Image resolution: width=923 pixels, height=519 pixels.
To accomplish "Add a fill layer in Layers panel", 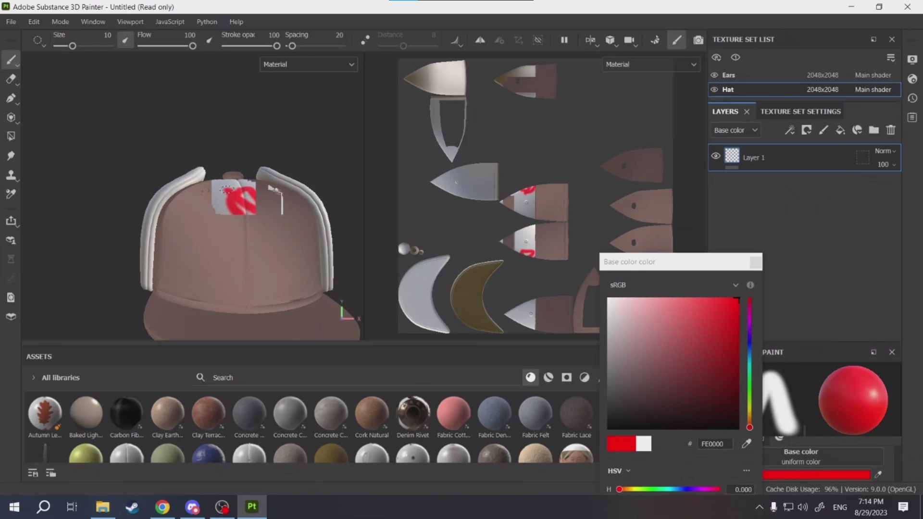I will tap(840, 130).
